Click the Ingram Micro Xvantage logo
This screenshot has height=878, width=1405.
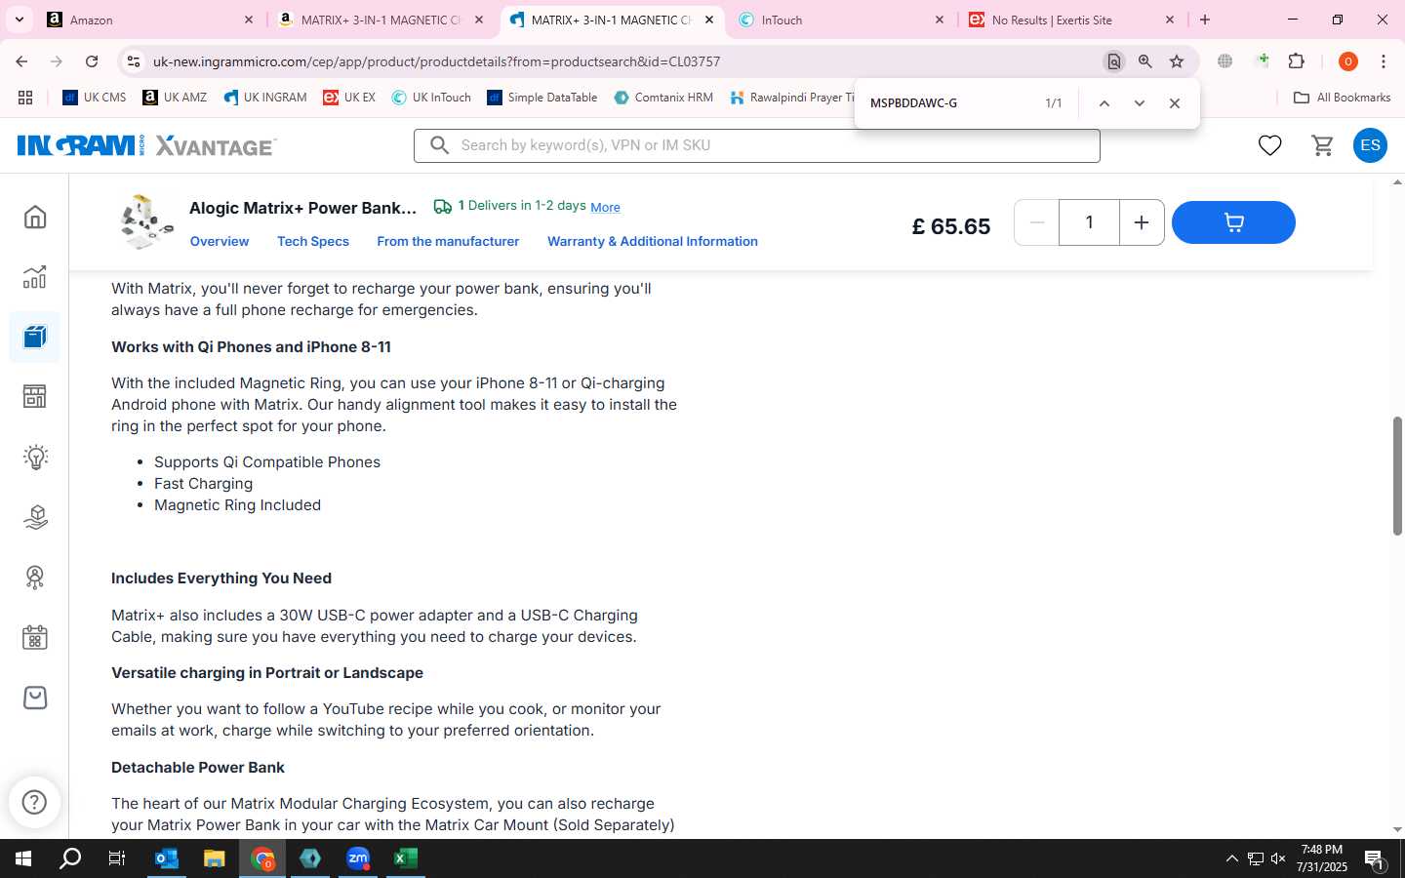click(x=146, y=145)
